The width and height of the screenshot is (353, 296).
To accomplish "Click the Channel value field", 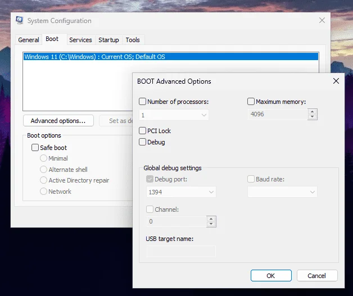I will pyautogui.click(x=176, y=221).
